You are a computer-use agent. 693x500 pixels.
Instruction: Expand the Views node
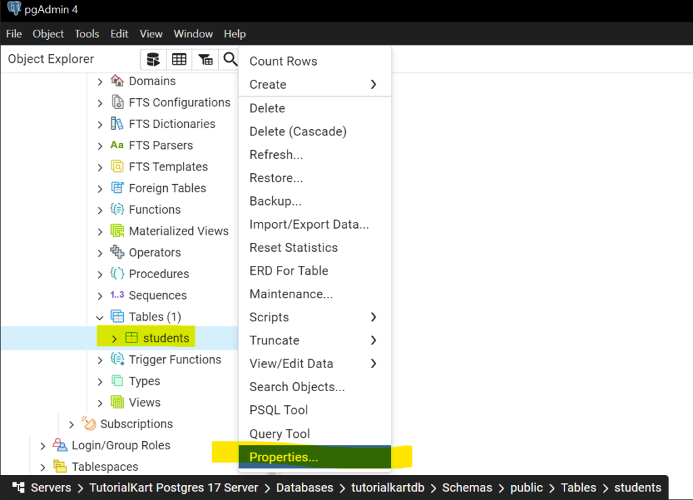(100, 403)
